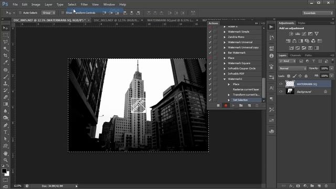Switch to WATERMARK-SQ.psd document tab
336x189 pixels.
click(x=170, y=20)
